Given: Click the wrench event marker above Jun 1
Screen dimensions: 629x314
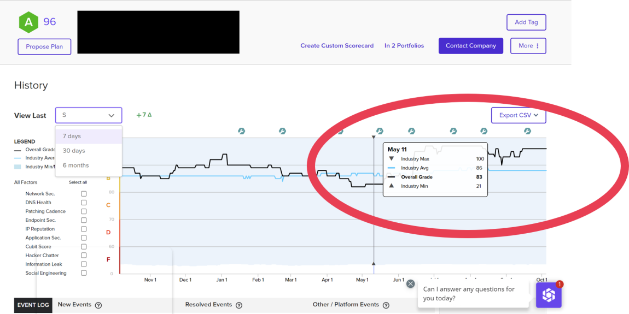Looking at the screenshot, I should coord(411,131).
